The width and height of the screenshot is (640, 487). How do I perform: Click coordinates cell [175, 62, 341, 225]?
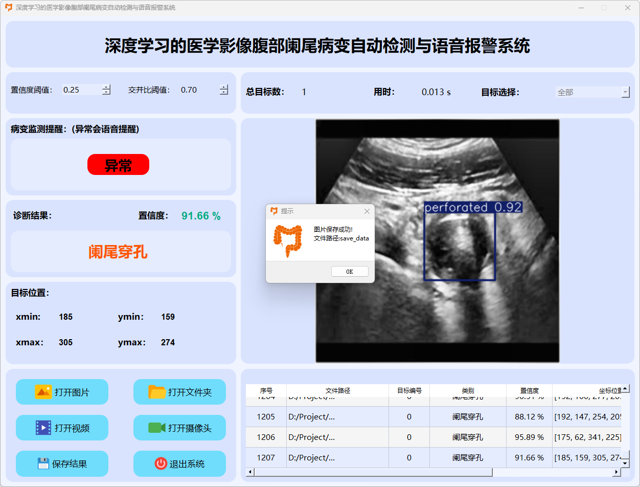pyautogui.click(x=587, y=437)
